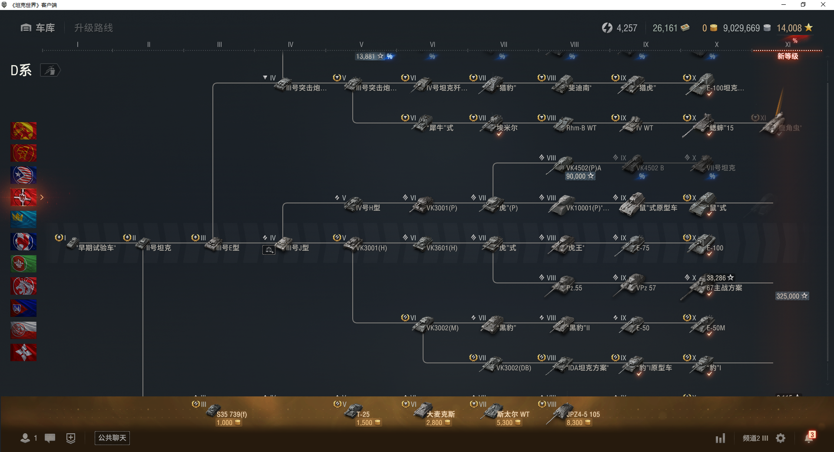Open the settings gear icon
This screenshot has height=452, width=834.
pos(781,438)
